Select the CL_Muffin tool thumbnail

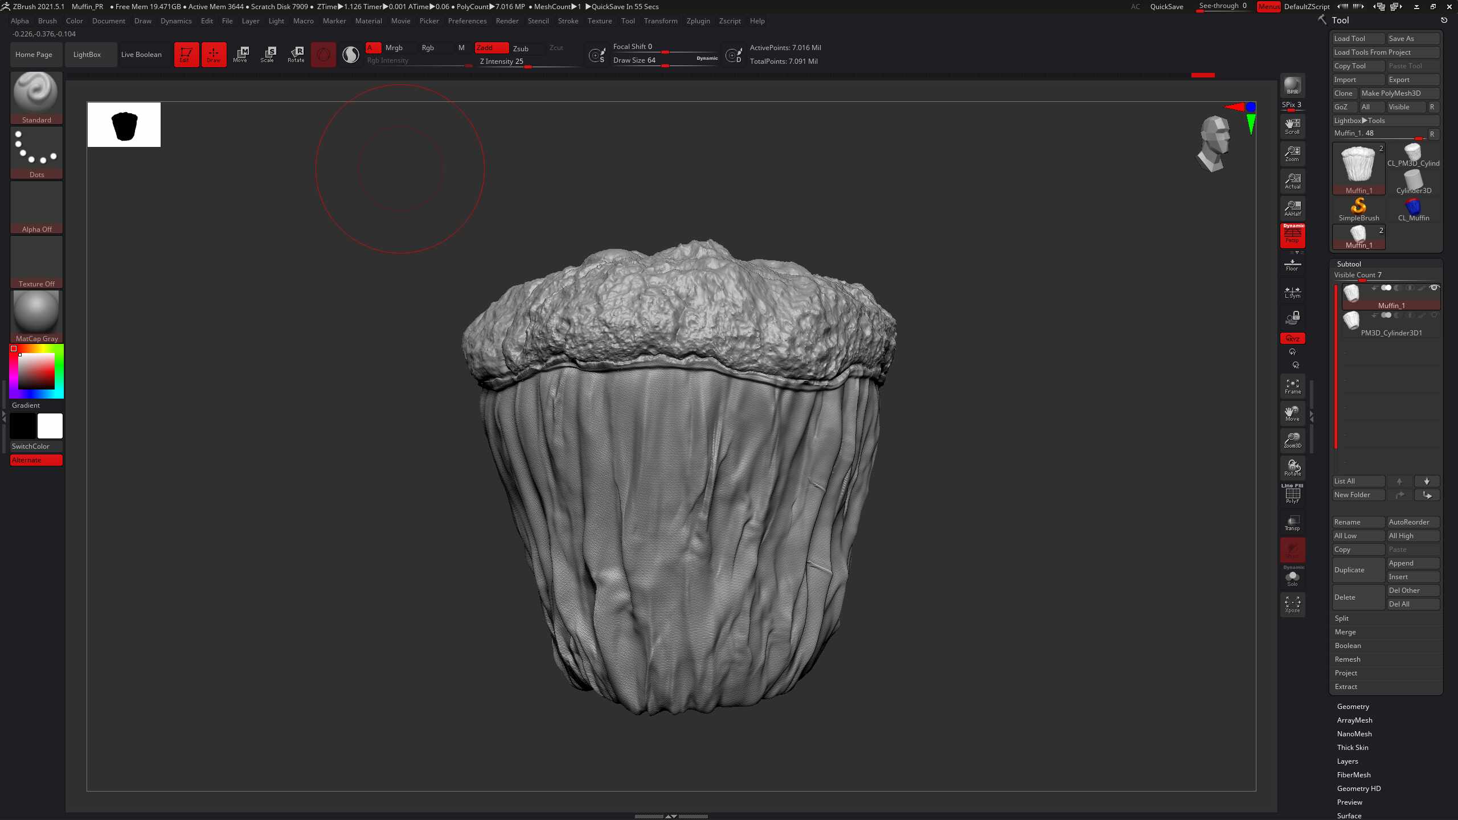coord(1413,209)
